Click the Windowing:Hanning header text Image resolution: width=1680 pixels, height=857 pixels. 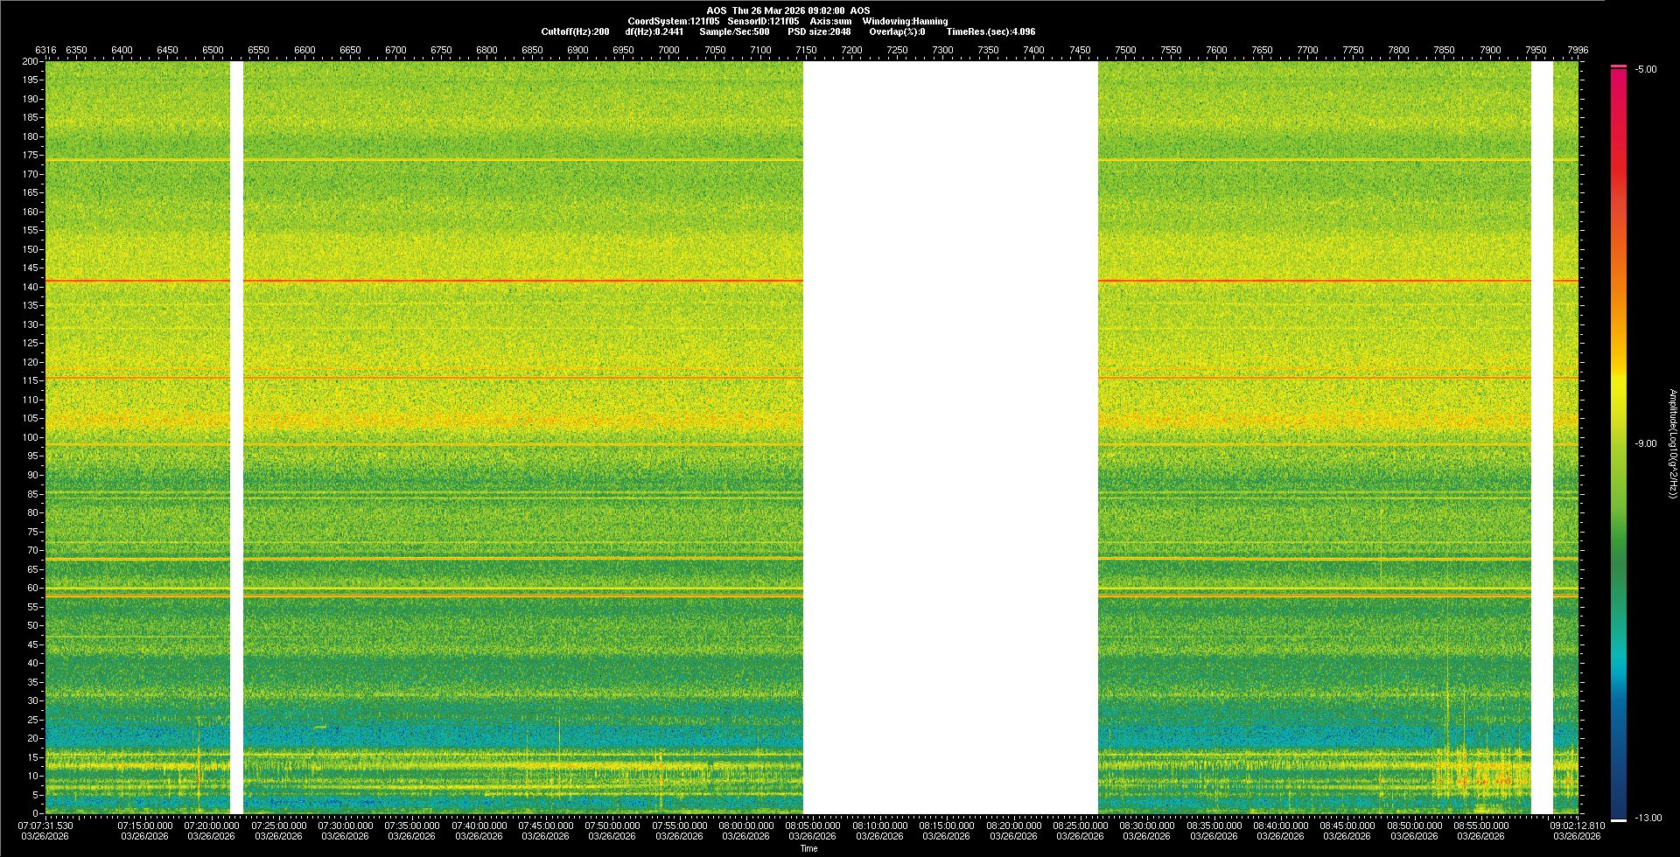[905, 21]
